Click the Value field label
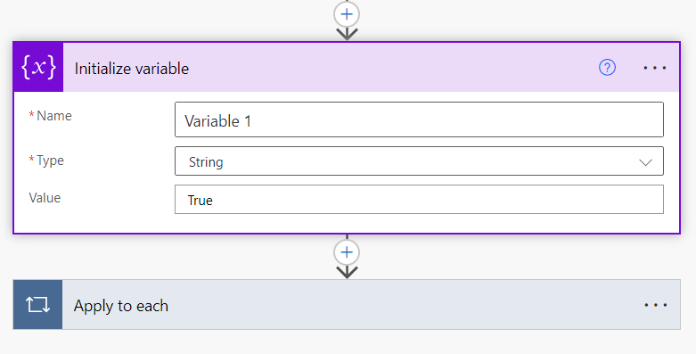The width and height of the screenshot is (696, 354). [x=45, y=198]
